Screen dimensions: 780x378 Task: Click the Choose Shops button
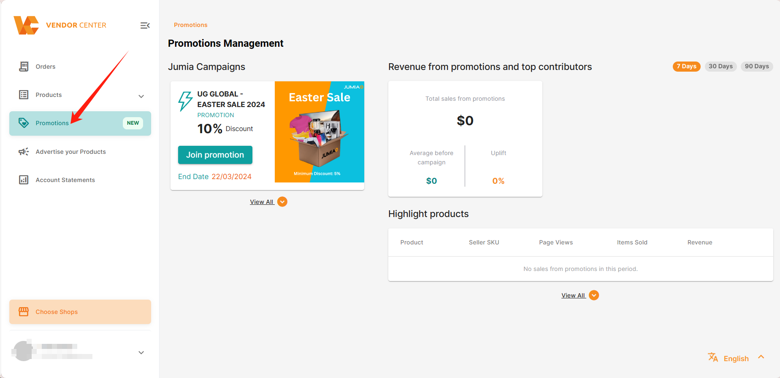(80, 312)
